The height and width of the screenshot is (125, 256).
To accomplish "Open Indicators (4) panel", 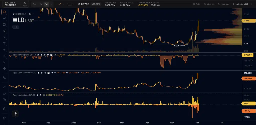I will point(240,4).
